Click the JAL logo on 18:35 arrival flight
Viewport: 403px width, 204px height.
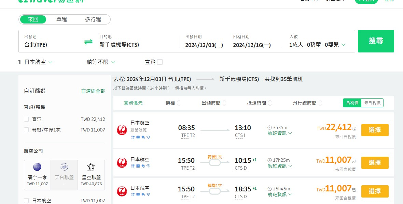tap(122, 191)
